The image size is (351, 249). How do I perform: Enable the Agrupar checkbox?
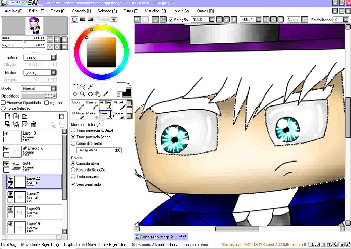pyautogui.click(x=47, y=103)
